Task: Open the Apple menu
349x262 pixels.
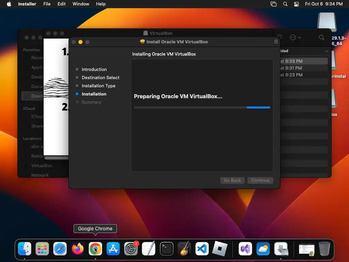Action: click(x=9, y=4)
